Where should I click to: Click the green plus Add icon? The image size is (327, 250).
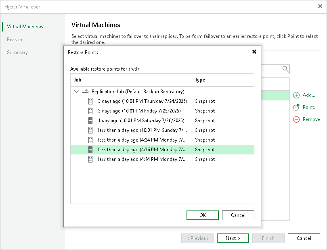(x=296, y=95)
